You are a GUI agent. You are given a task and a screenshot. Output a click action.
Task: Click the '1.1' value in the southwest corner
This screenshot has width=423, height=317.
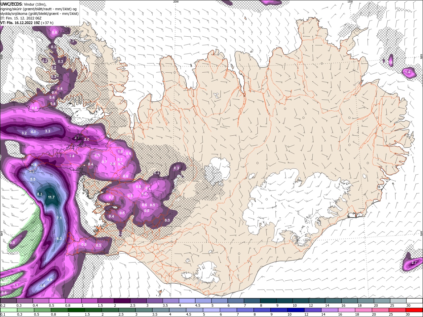(x=16, y=285)
